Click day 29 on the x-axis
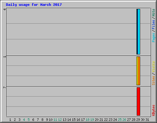 (x=138, y=120)
